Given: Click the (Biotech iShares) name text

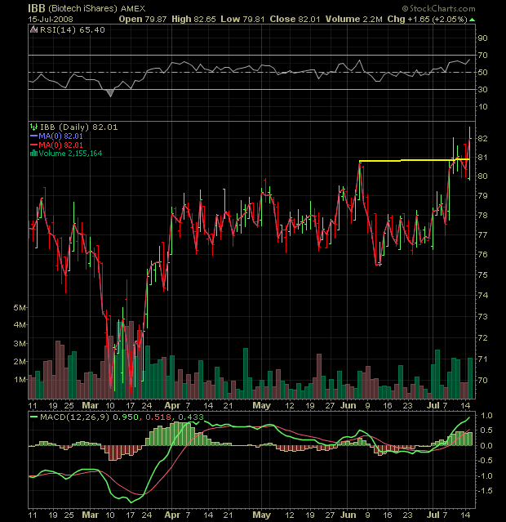Looking at the screenshot, I should pos(82,9).
